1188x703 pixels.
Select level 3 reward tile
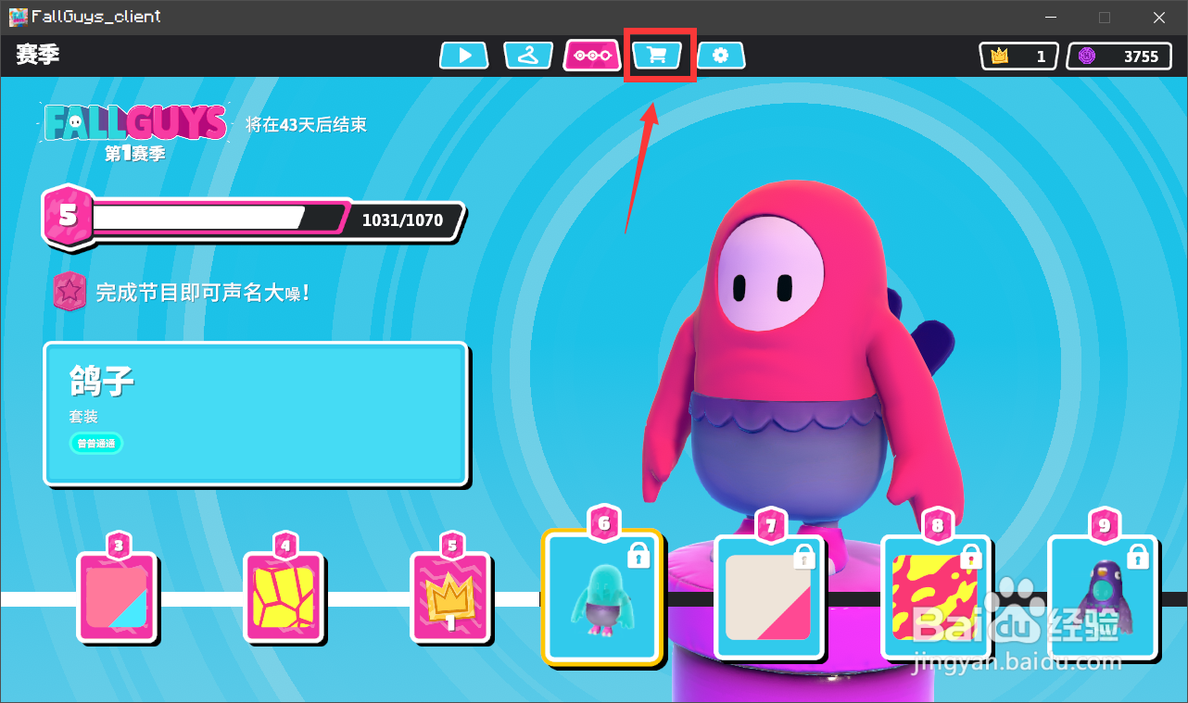tap(118, 597)
